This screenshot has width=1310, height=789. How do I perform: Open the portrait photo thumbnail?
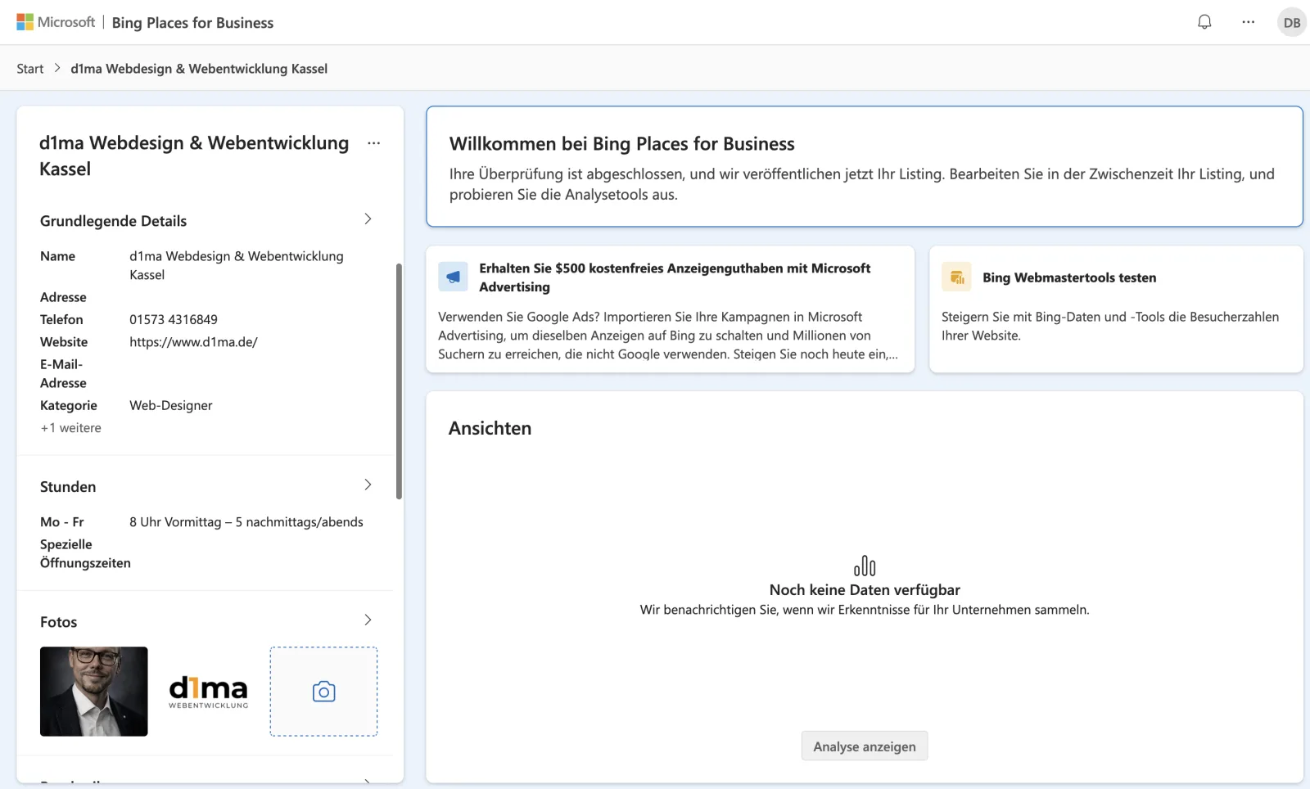[x=94, y=692]
